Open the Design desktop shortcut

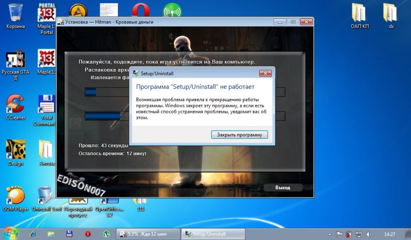[x=16, y=153]
